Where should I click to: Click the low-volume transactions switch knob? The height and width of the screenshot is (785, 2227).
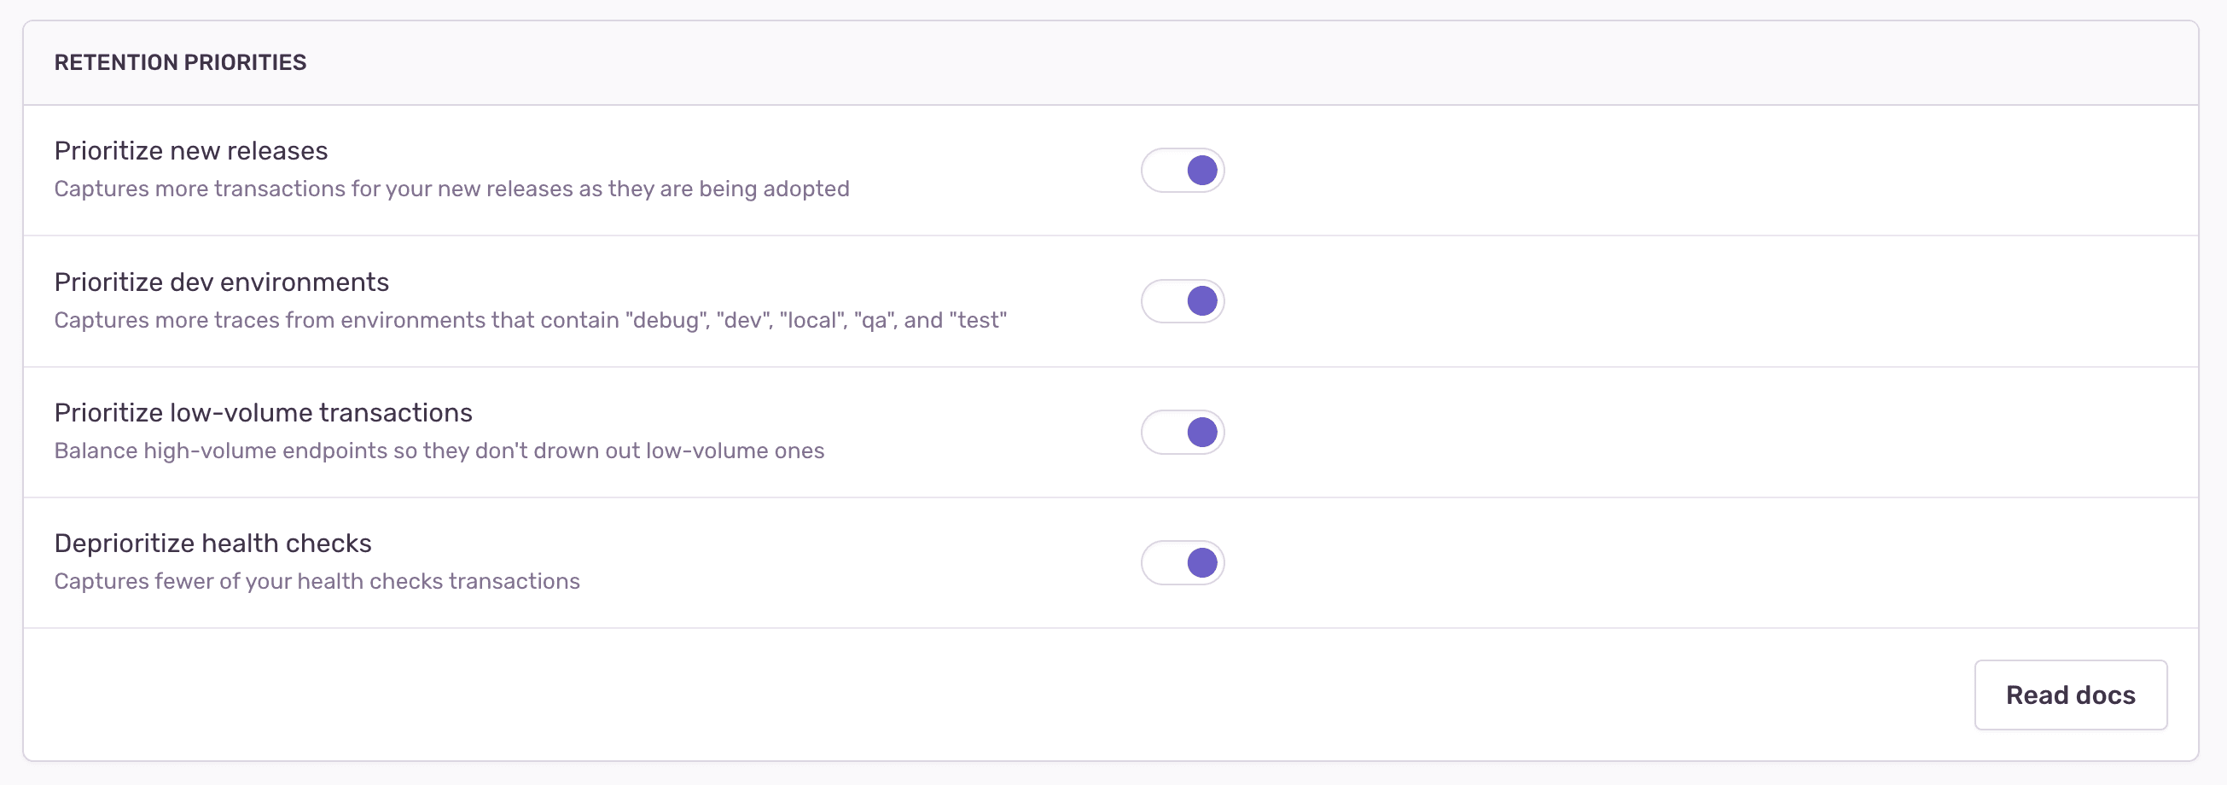[x=1202, y=432]
